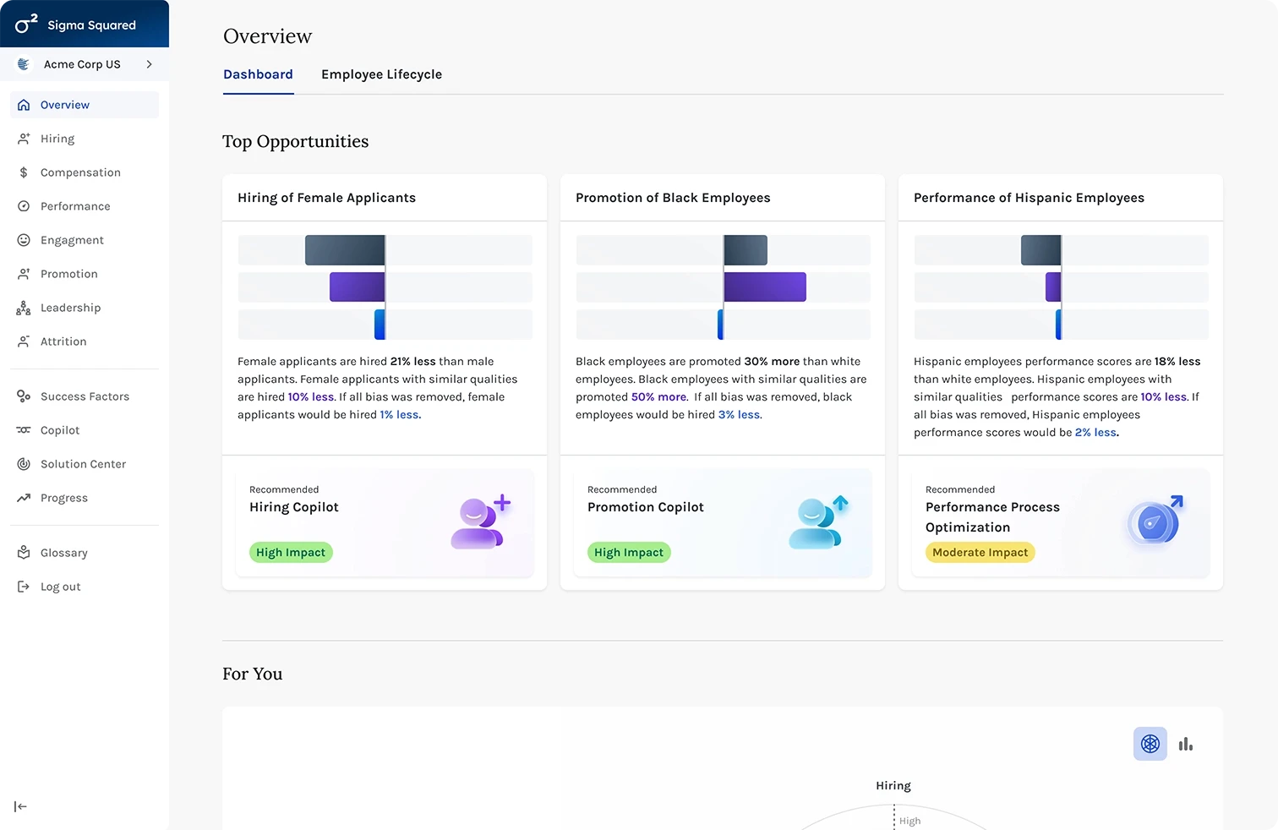Switch to radar chart view

coord(1150,744)
